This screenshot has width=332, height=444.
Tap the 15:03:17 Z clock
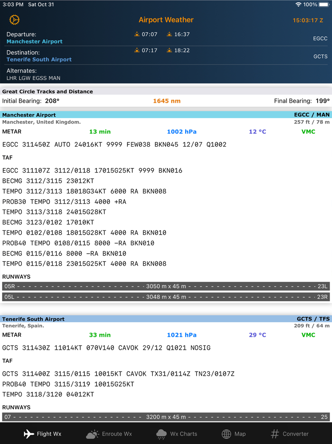pyautogui.click(x=308, y=20)
